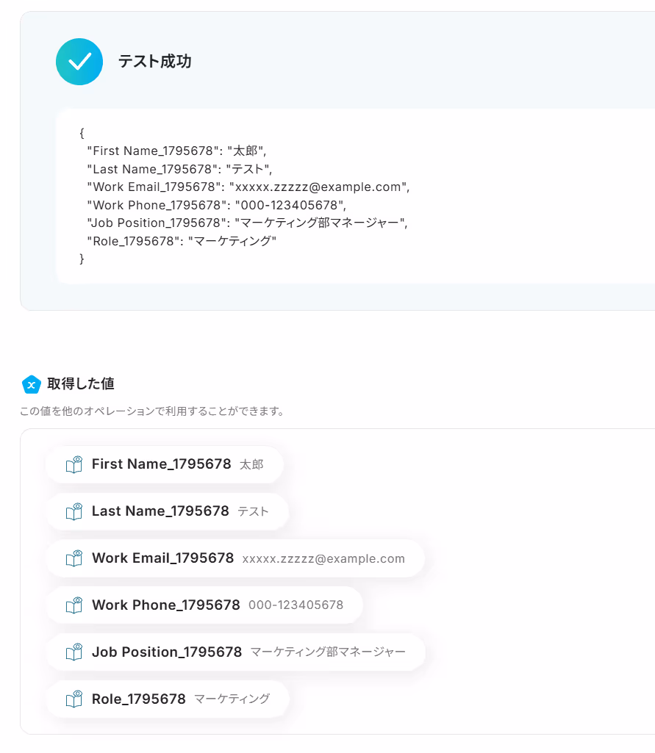
Task: Click the テスト成功 heading text
Action: click(x=154, y=62)
